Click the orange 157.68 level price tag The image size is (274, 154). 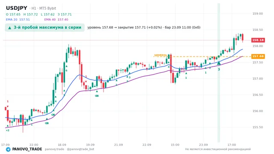click(x=258, y=56)
